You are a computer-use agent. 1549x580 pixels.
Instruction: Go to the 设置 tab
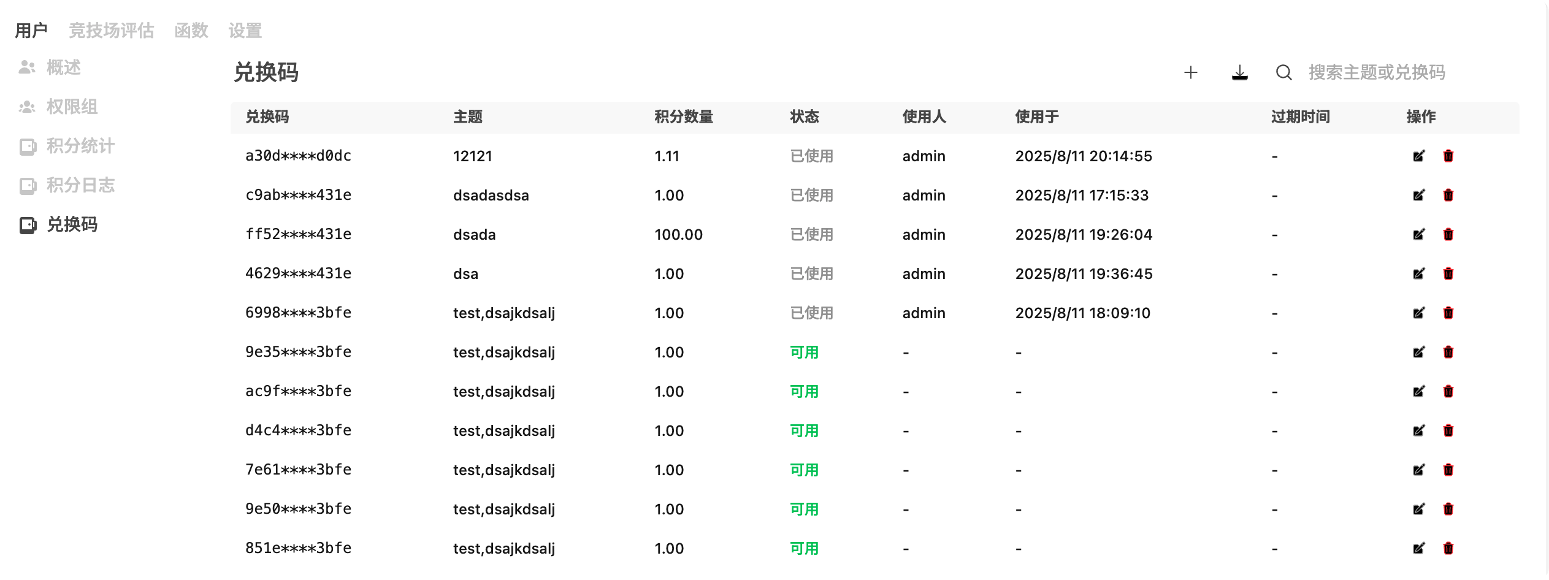pyautogui.click(x=245, y=31)
